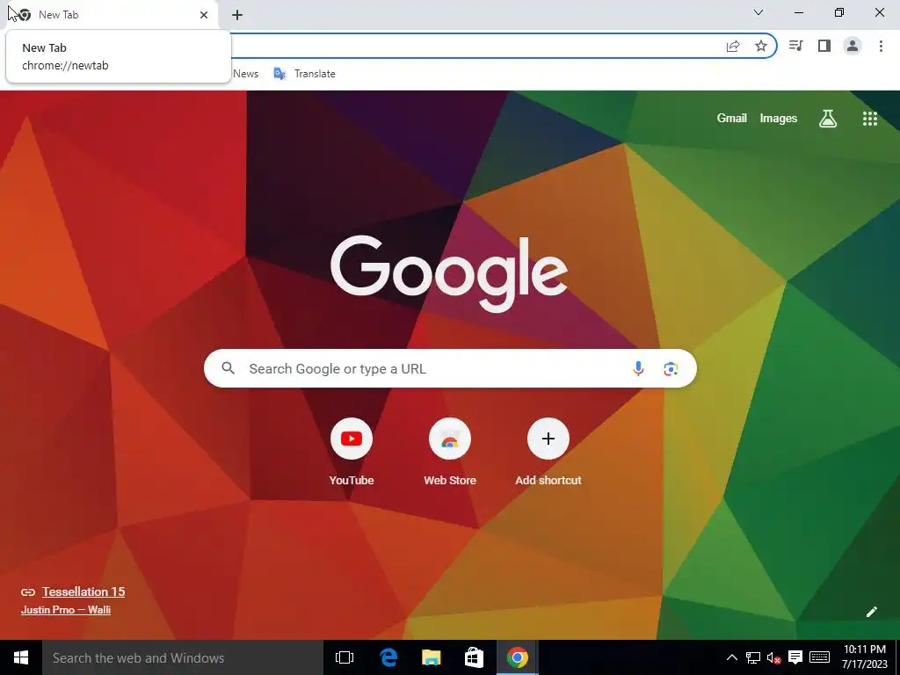The image size is (900, 675).
Task: Open the Web Store shortcut
Action: pyautogui.click(x=450, y=453)
